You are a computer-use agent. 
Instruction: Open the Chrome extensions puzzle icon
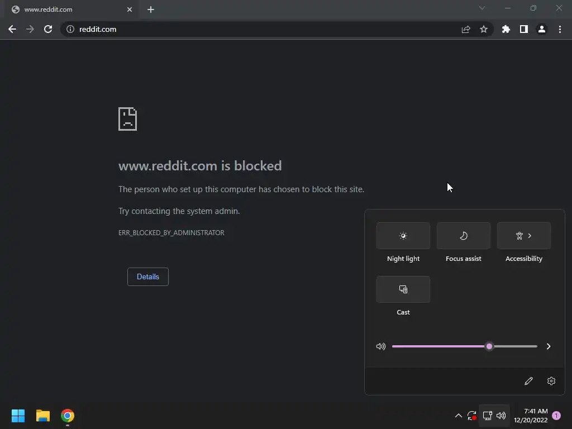(x=506, y=29)
